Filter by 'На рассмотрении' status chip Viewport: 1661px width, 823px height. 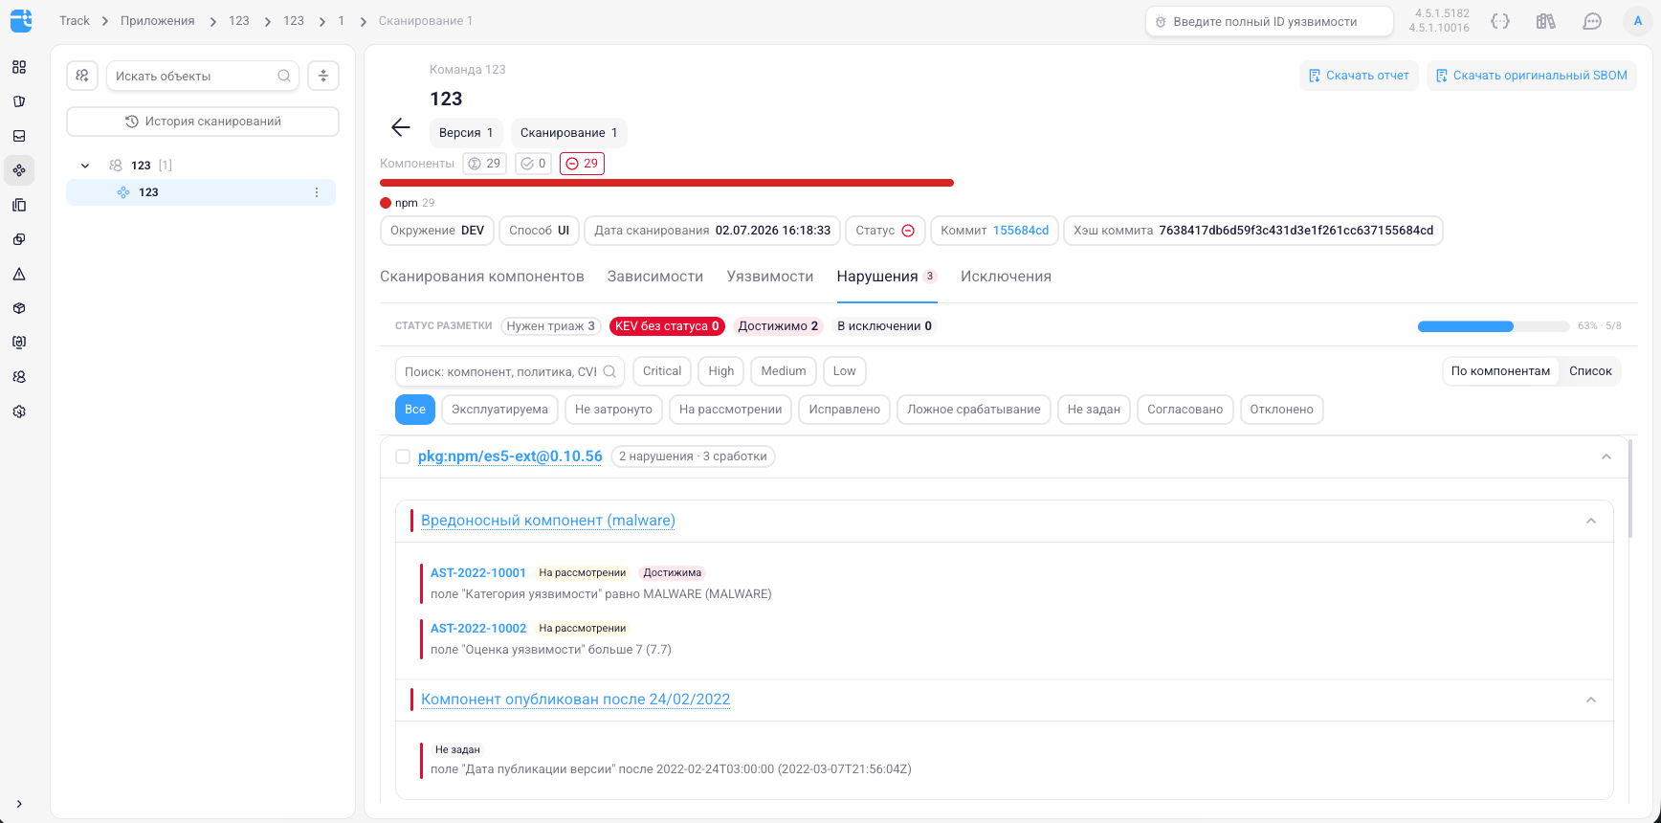pos(731,410)
